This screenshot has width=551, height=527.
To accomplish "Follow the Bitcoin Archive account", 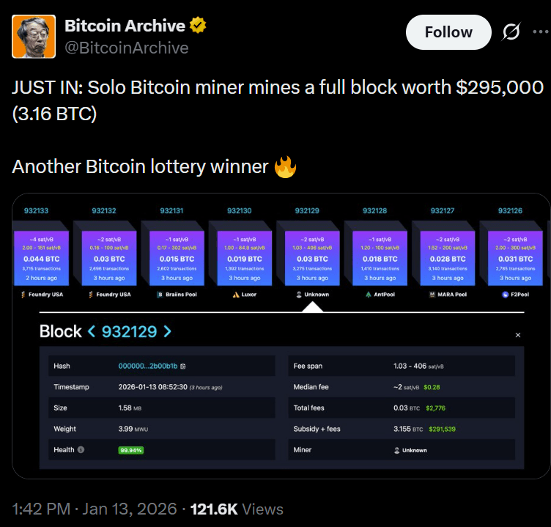I will (x=448, y=32).
